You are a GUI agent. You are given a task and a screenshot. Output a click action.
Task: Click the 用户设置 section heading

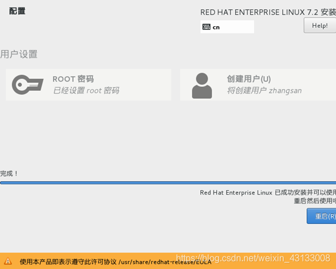coord(19,54)
